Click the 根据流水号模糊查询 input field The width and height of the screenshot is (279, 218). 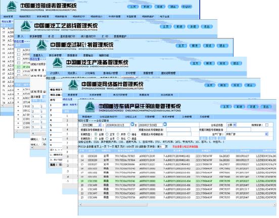[x=179, y=134]
